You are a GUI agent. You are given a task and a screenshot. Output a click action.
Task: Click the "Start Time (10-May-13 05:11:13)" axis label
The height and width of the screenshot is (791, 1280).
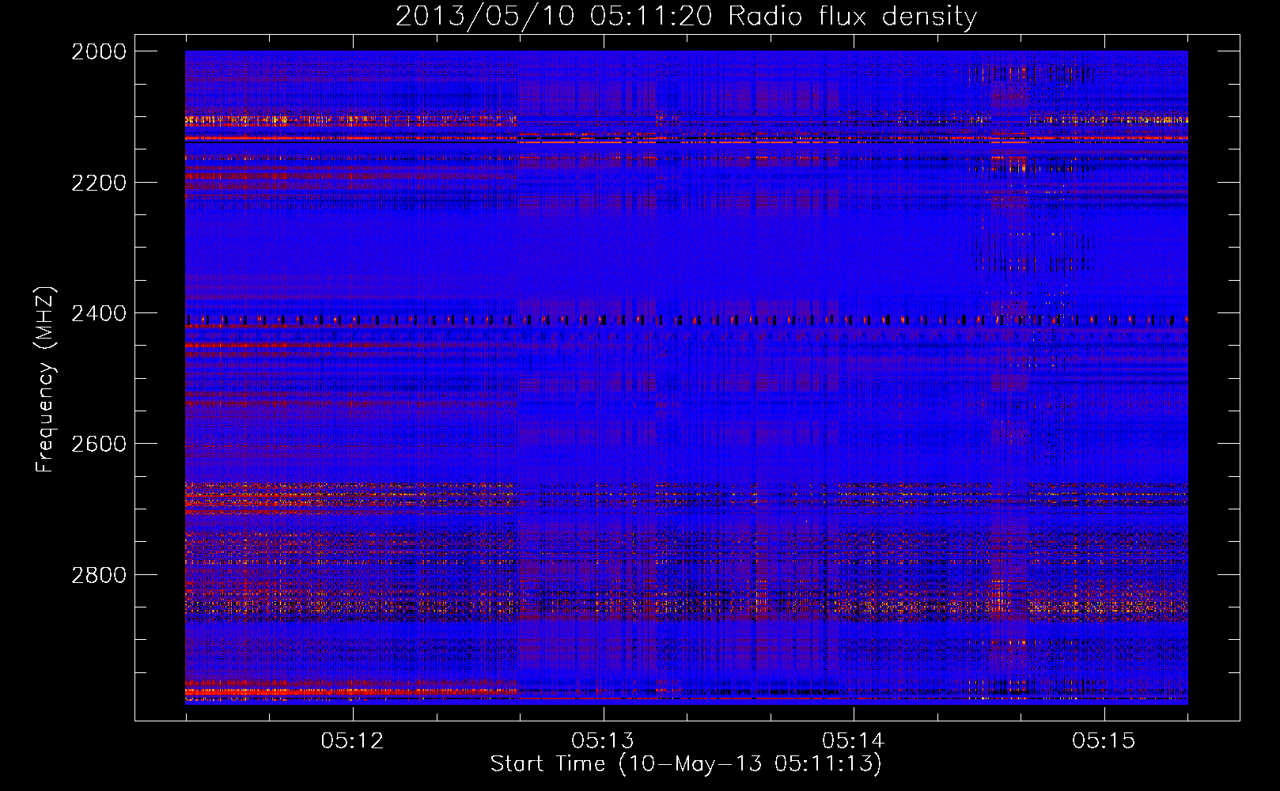click(x=686, y=764)
